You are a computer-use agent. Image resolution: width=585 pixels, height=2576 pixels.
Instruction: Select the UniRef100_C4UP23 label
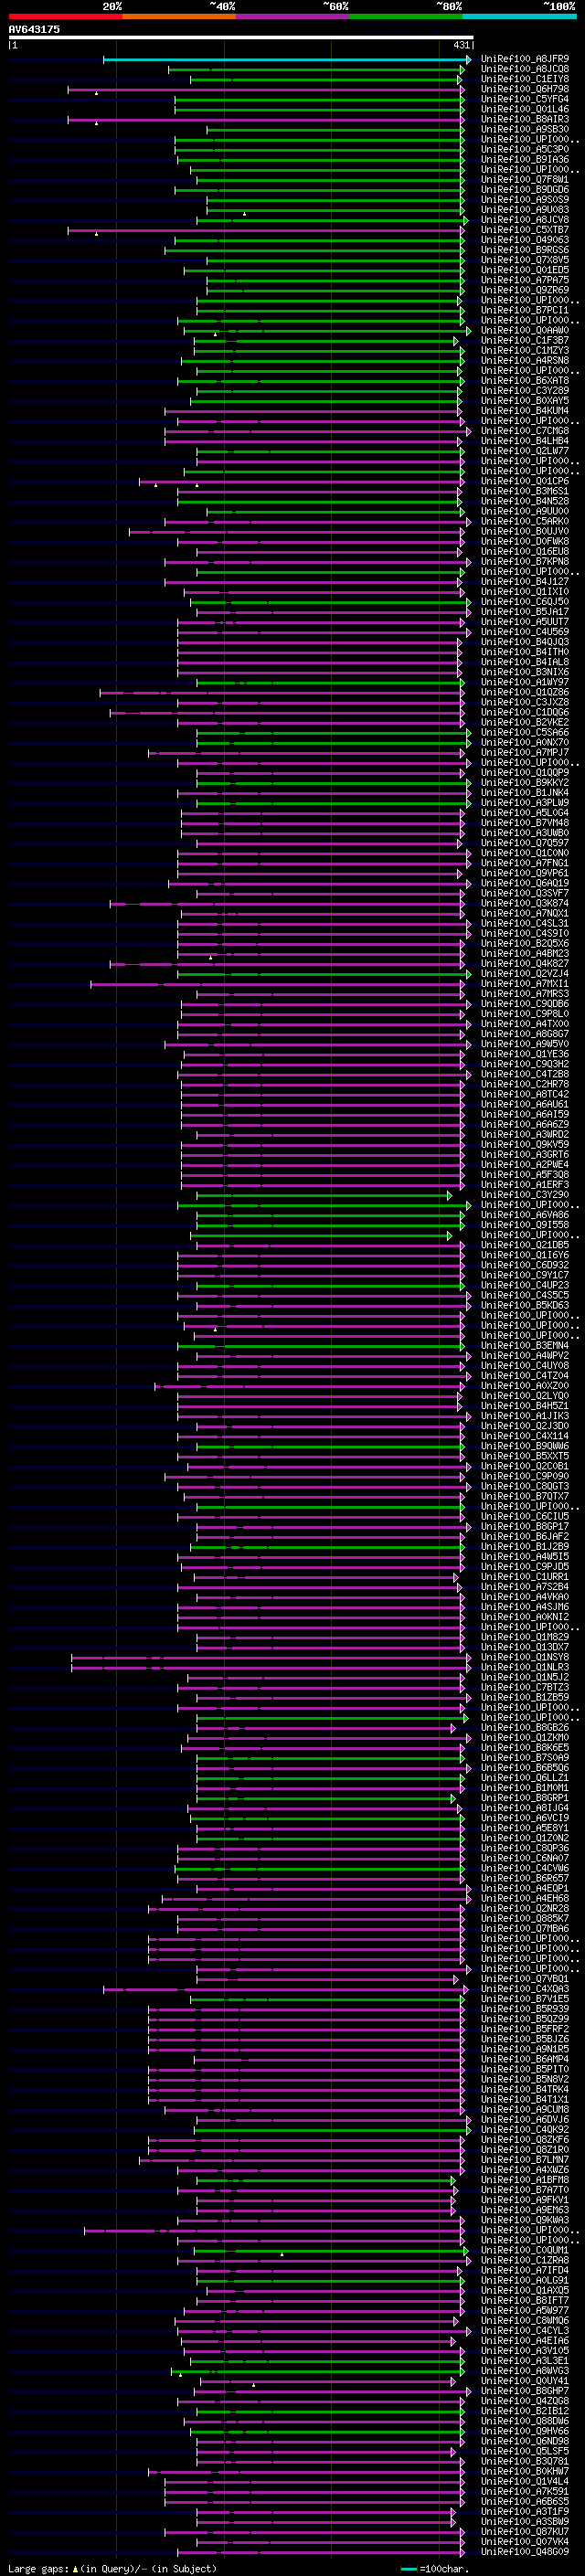pos(525,1286)
